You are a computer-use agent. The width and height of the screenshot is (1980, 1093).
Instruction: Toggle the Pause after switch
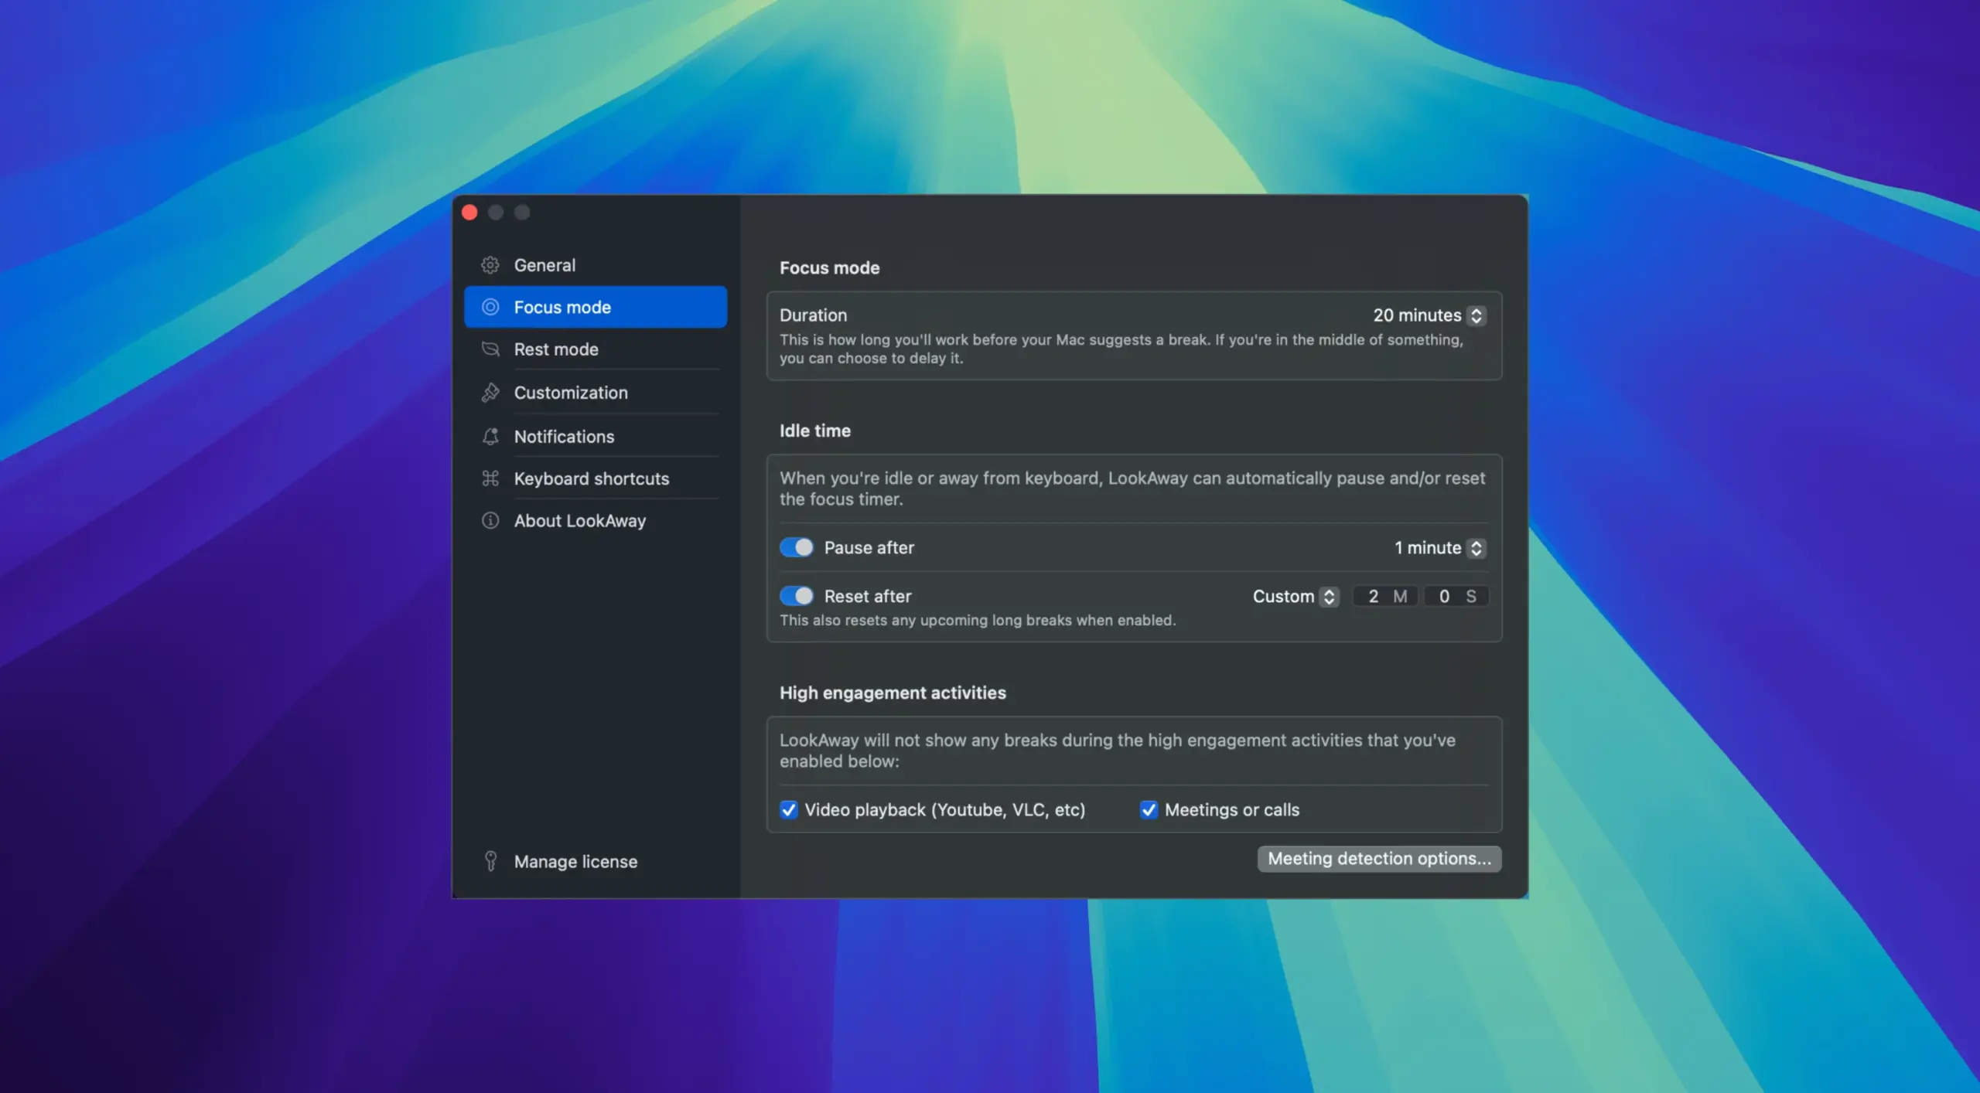coord(796,547)
